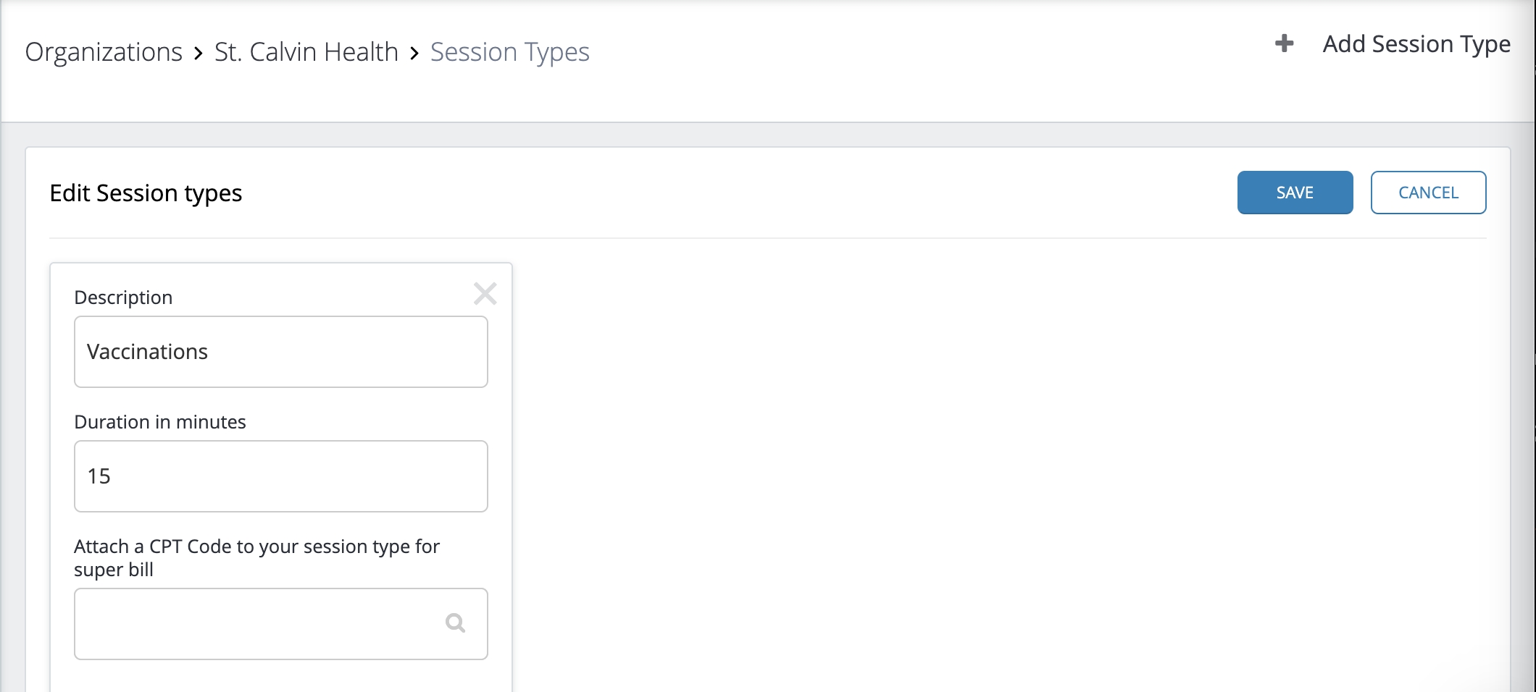
Task: Click the Attach a CPT Code label text
Action: 256,558
